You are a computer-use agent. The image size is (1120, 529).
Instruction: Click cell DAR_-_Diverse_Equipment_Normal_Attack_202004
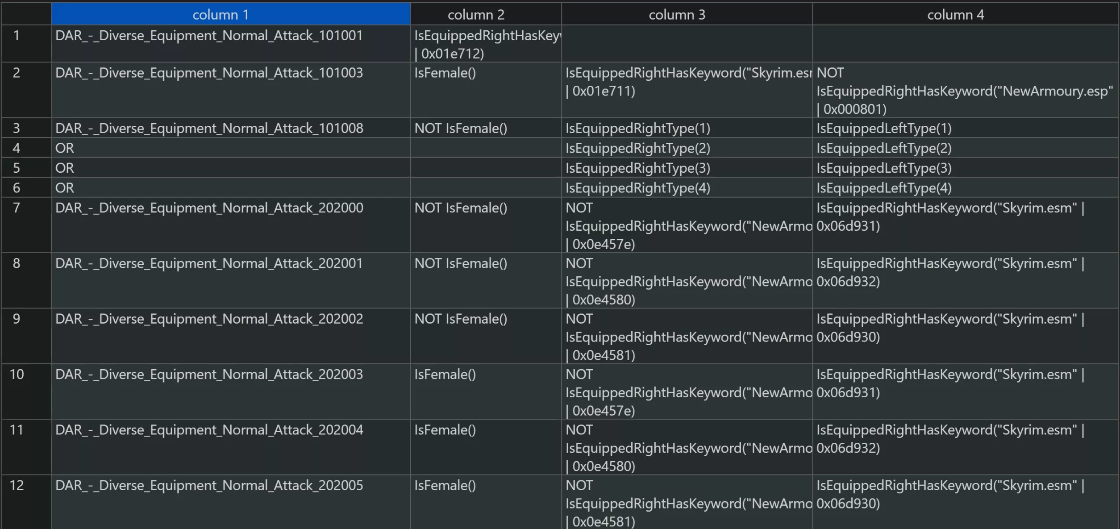[230, 447]
